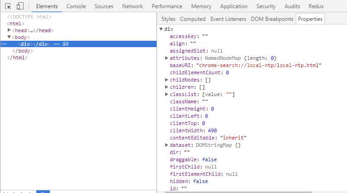The image size is (347, 193).
Task: Click the firstElementChild null row
Action: pyautogui.click(x=204, y=174)
